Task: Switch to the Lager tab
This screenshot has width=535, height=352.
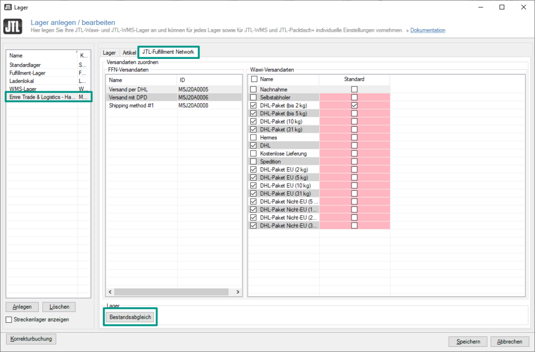Action: (x=109, y=53)
